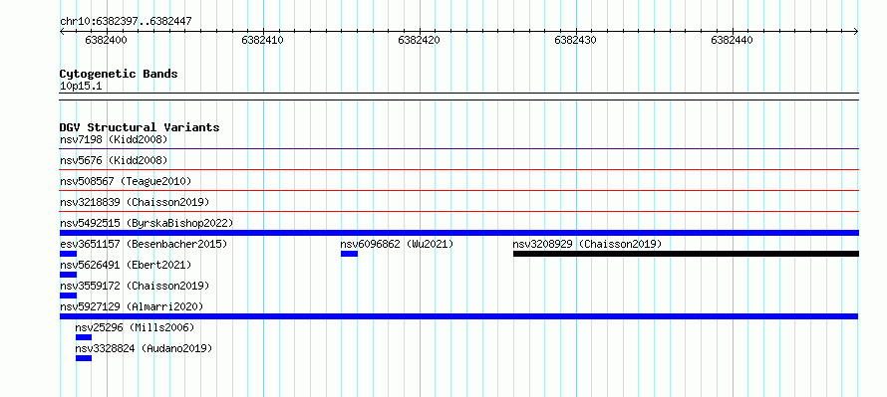This screenshot has height=397, width=887.
Task: Click the nsv7198 (Kidd2008) variant label
Action: [114, 139]
